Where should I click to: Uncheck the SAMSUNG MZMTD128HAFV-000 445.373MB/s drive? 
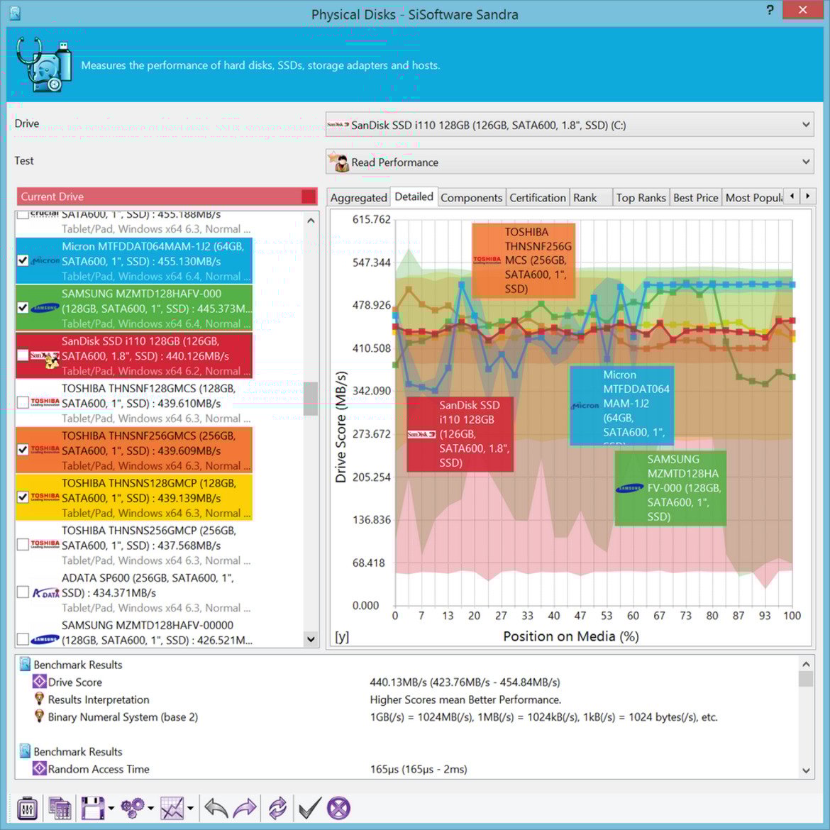23,308
